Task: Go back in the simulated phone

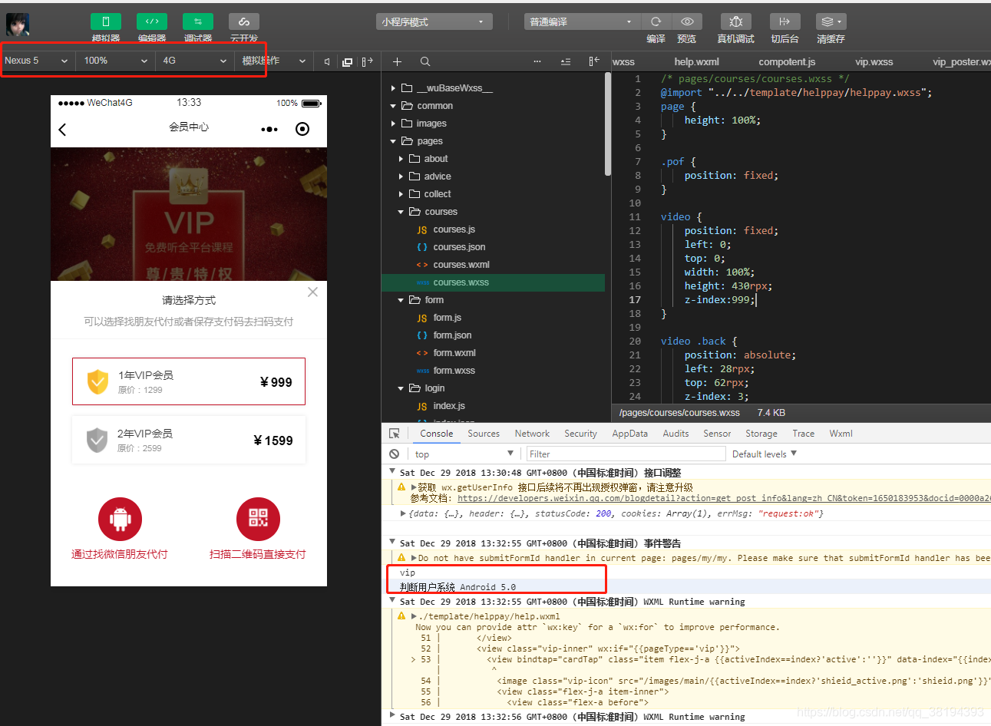Action: [x=63, y=130]
